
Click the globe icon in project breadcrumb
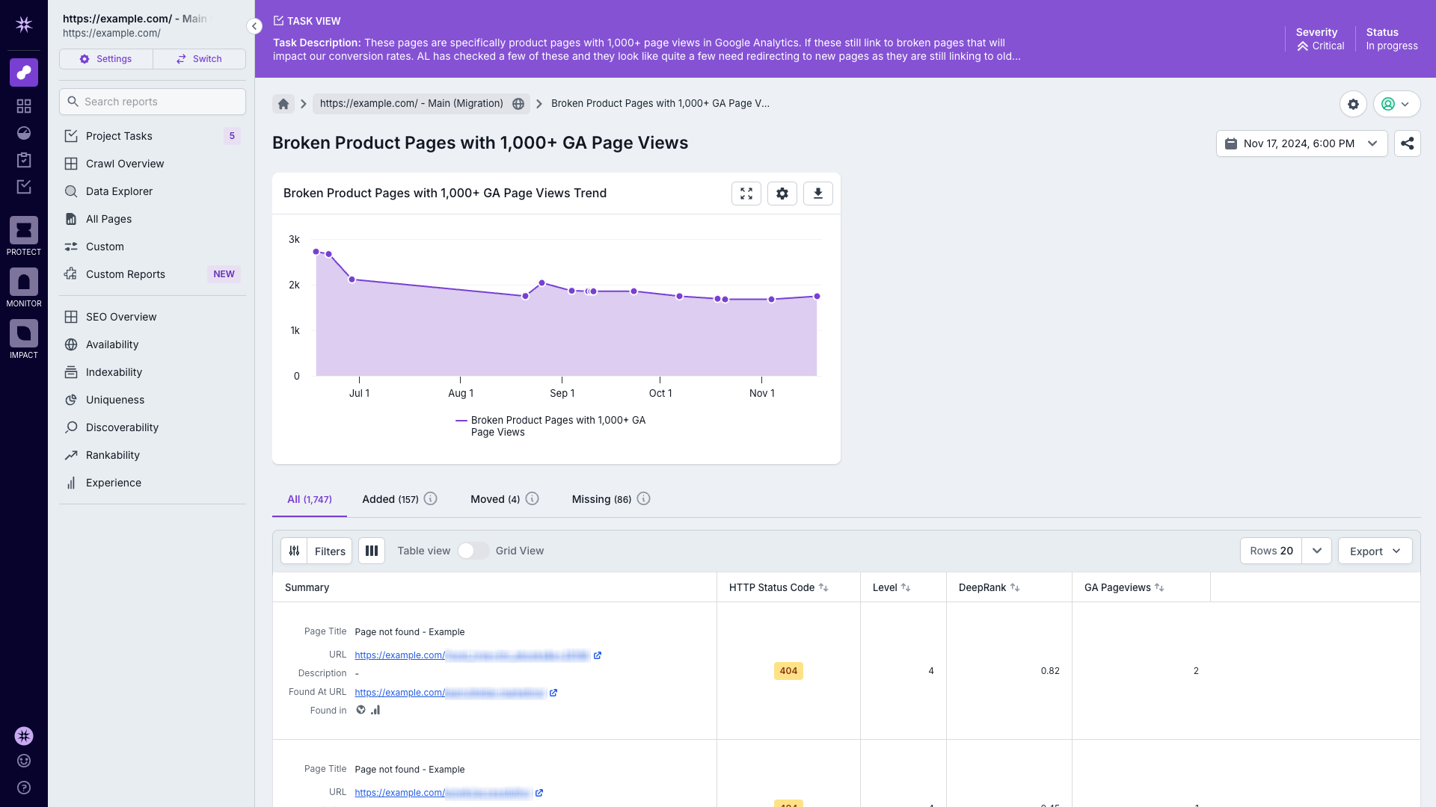coord(518,104)
